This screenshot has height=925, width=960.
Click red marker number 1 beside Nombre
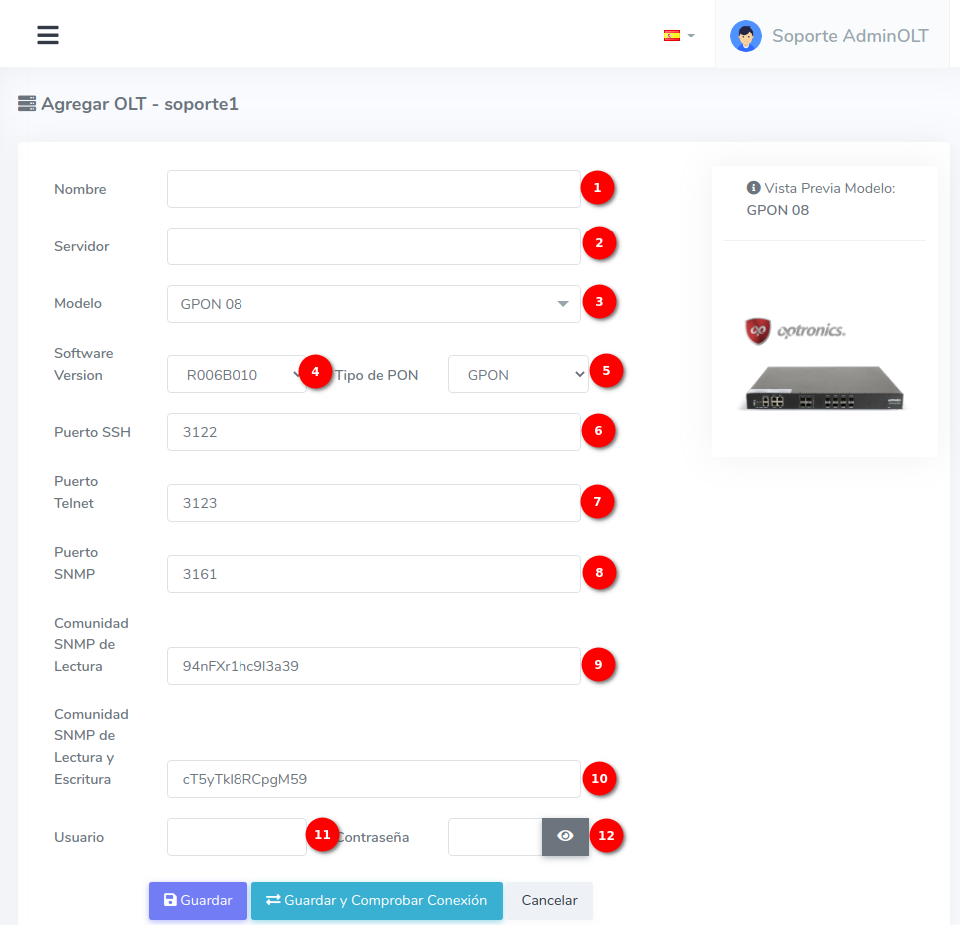click(597, 188)
